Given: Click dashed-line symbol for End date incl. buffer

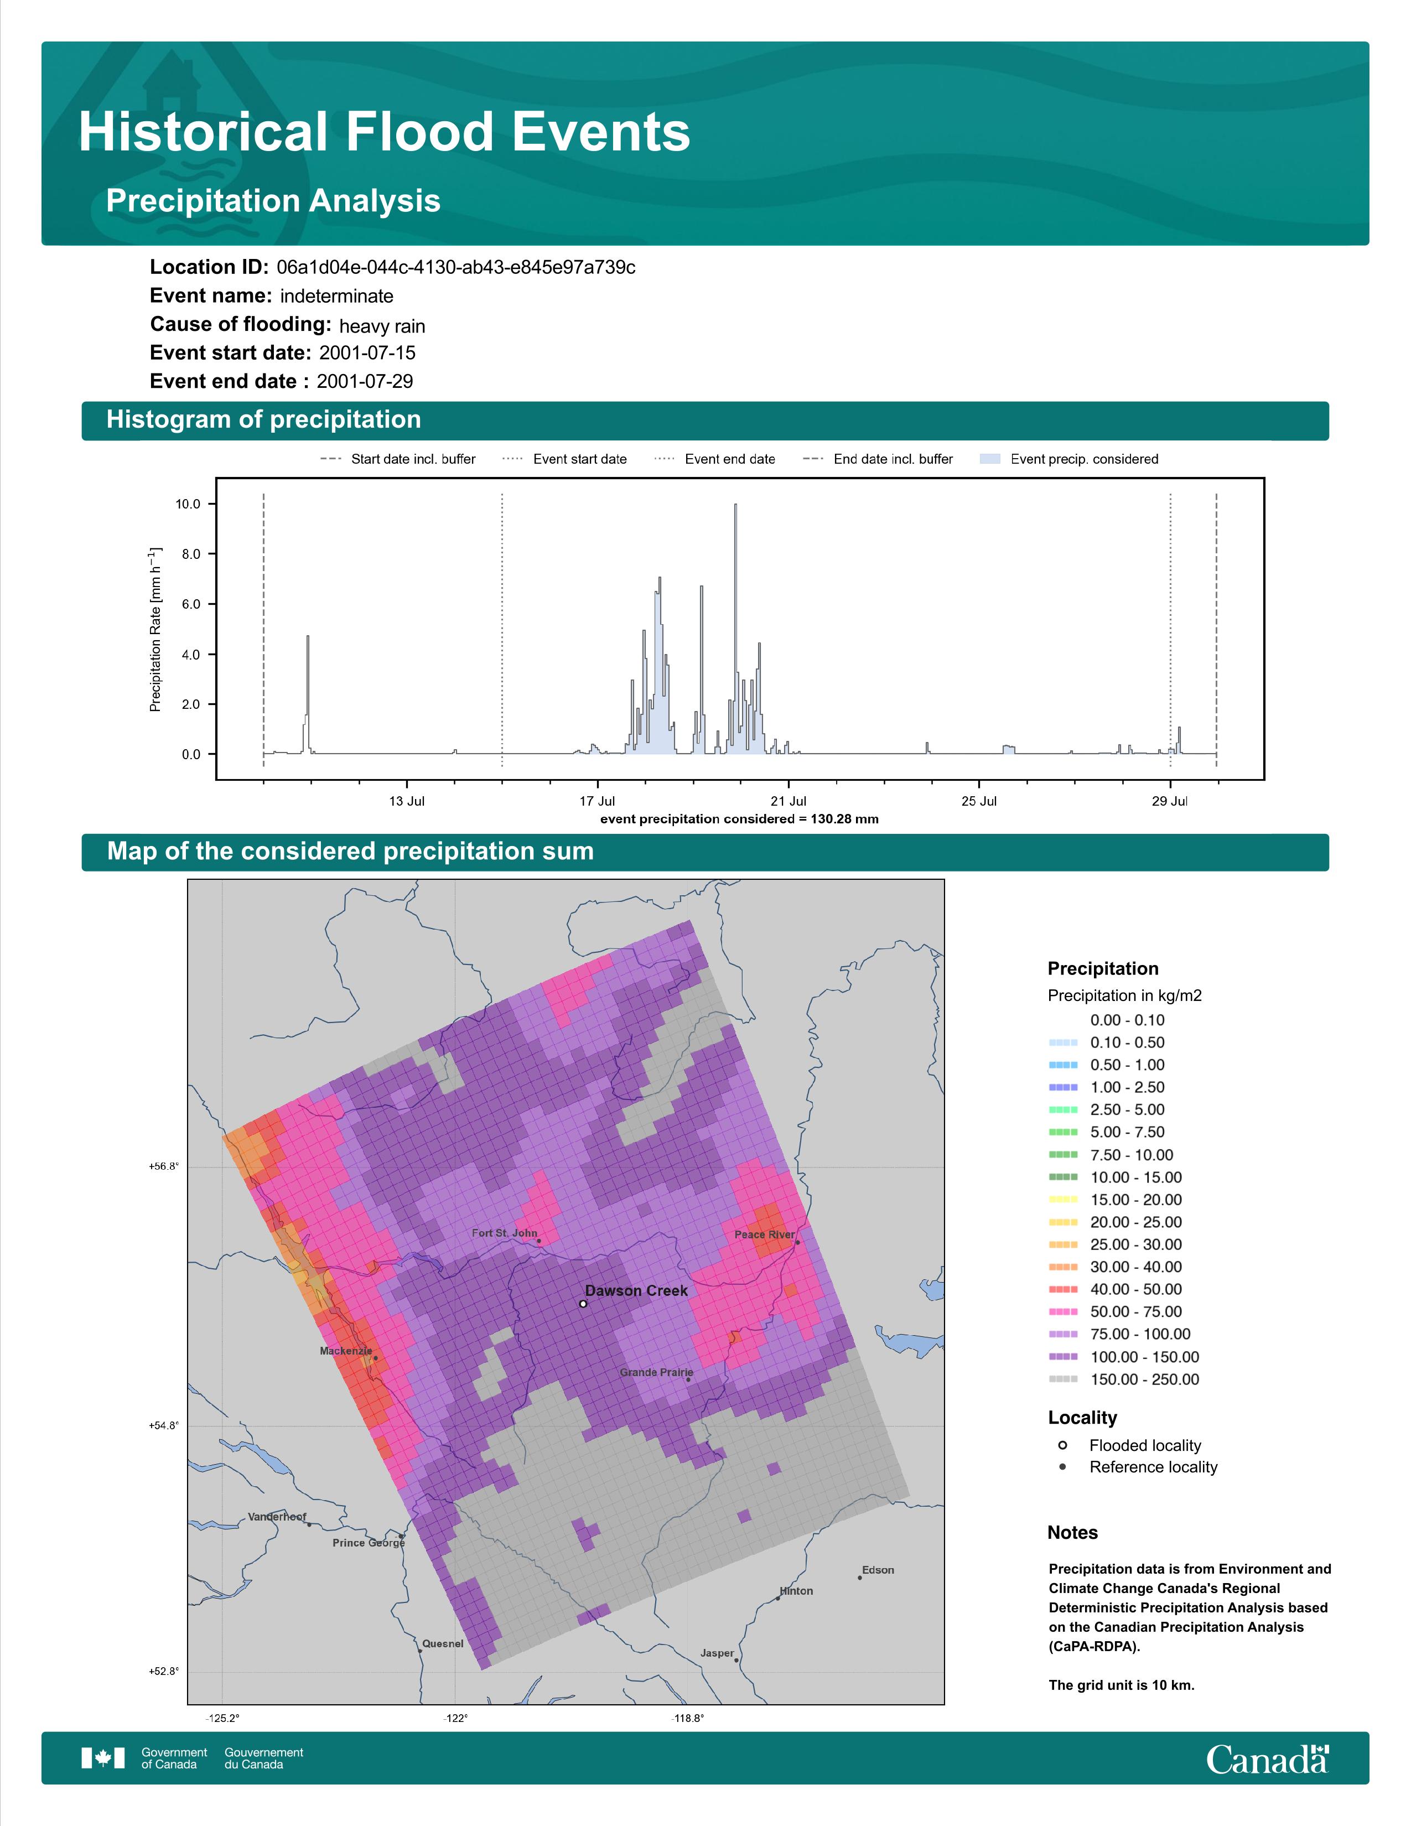Looking at the screenshot, I should [813, 459].
